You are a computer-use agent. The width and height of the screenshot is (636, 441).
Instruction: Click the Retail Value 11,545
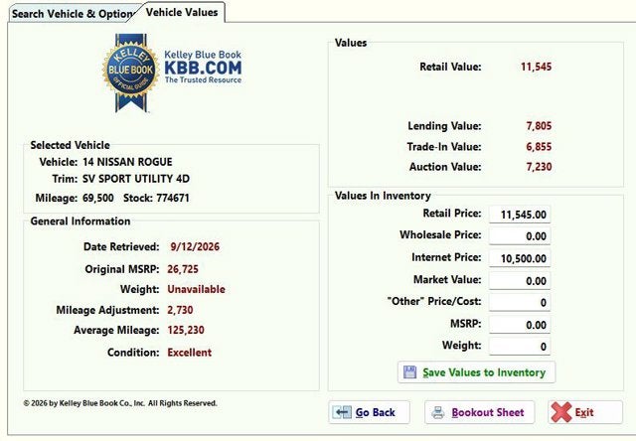click(x=536, y=67)
